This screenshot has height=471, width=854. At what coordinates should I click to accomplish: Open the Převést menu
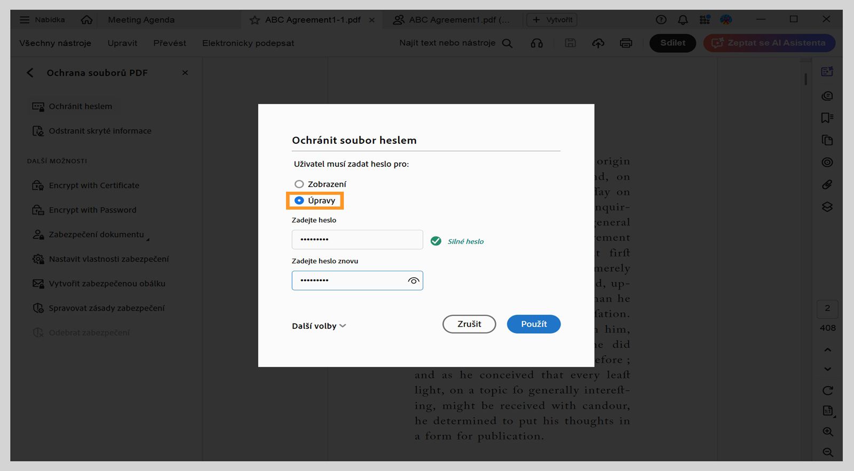click(170, 43)
